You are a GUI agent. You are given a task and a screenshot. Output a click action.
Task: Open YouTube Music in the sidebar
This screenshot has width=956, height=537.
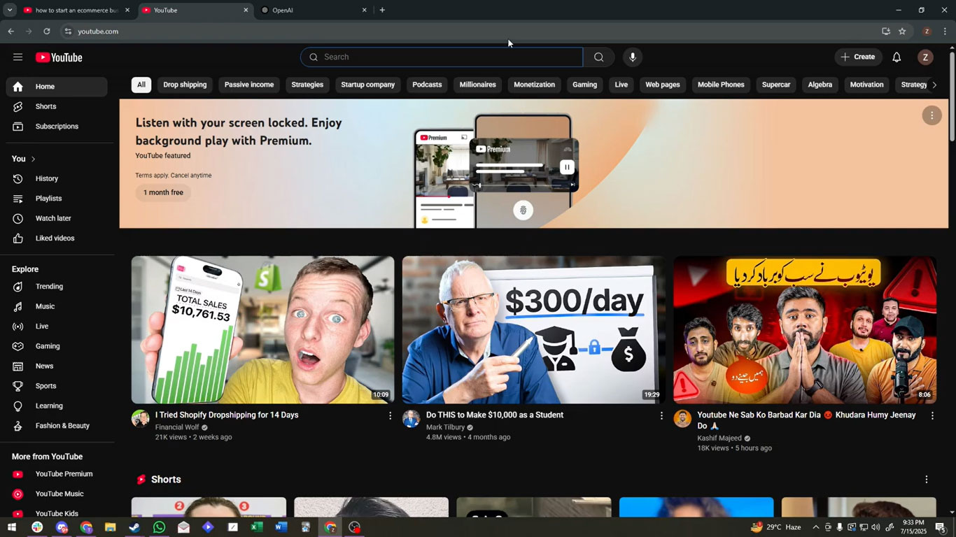[x=57, y=494]
